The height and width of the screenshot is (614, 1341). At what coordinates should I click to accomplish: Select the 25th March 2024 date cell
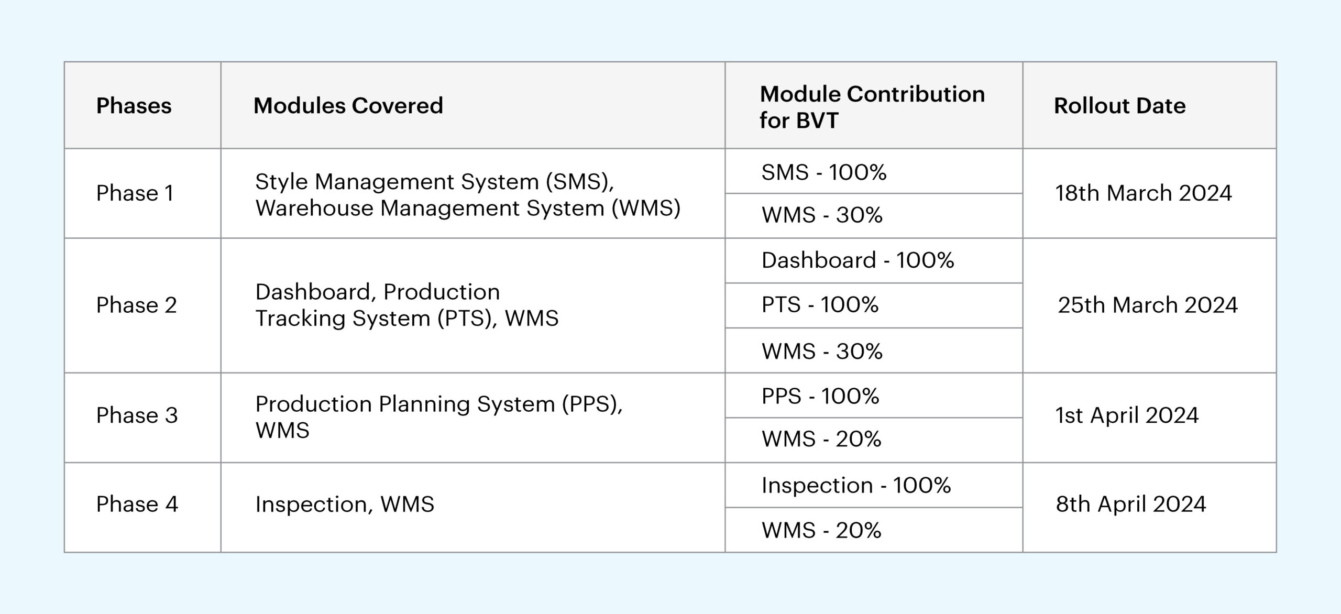tap(1147, 305)
